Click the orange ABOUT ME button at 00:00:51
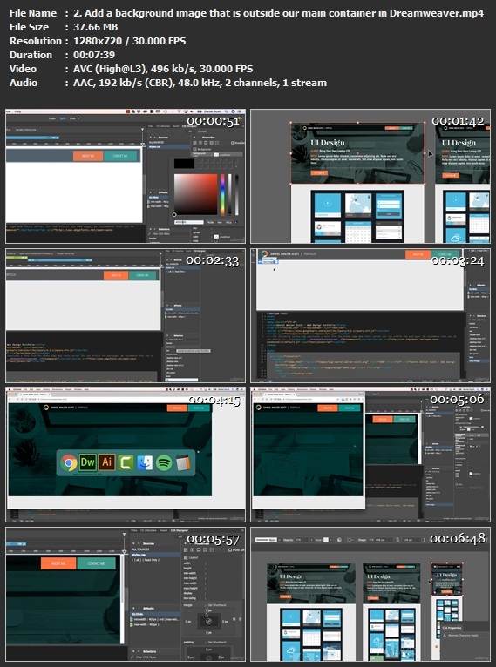Image resolution: width=496 pixels, height=667 pixels. (88, 156)
